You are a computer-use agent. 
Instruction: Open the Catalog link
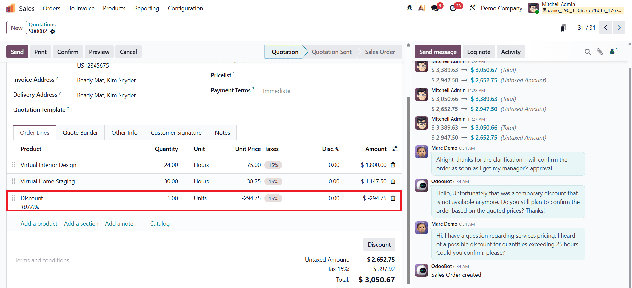click(160, 224)
